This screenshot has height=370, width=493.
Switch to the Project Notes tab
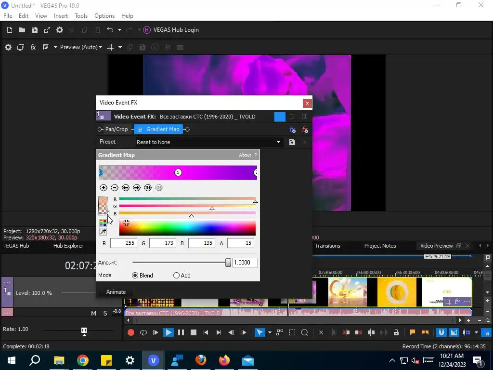coord(380,246)
